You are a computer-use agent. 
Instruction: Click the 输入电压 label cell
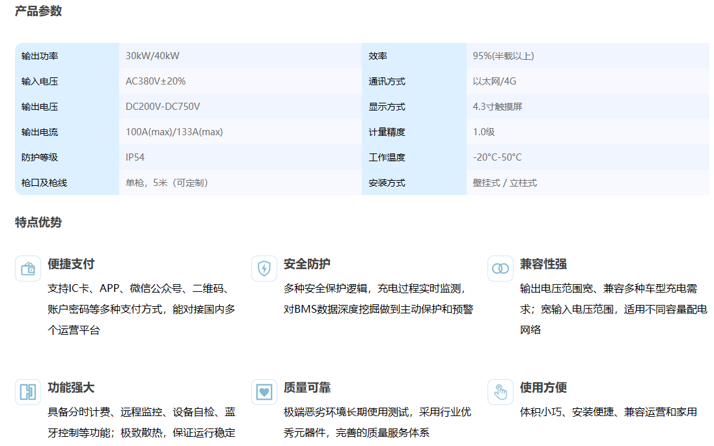point(40,81)
